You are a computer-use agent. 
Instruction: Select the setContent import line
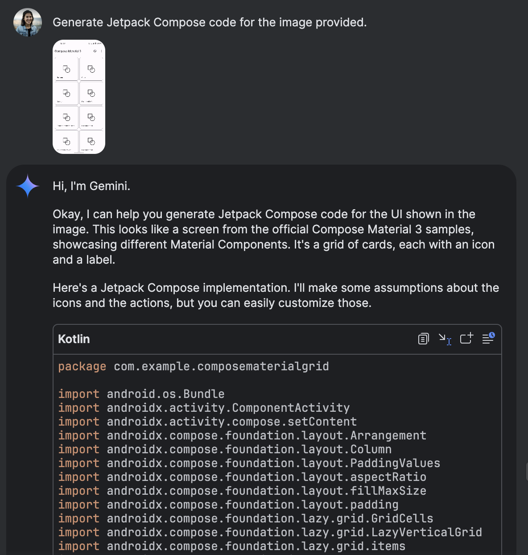click(x=231, y=421)
